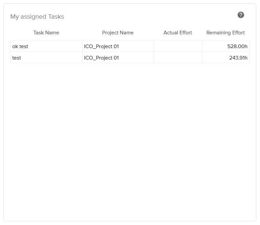
Task: Click the Remaining Effort column header
Action: [225, 33]
